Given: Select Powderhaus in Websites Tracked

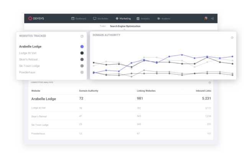Looking at the screenshot, I should point(27,72).
